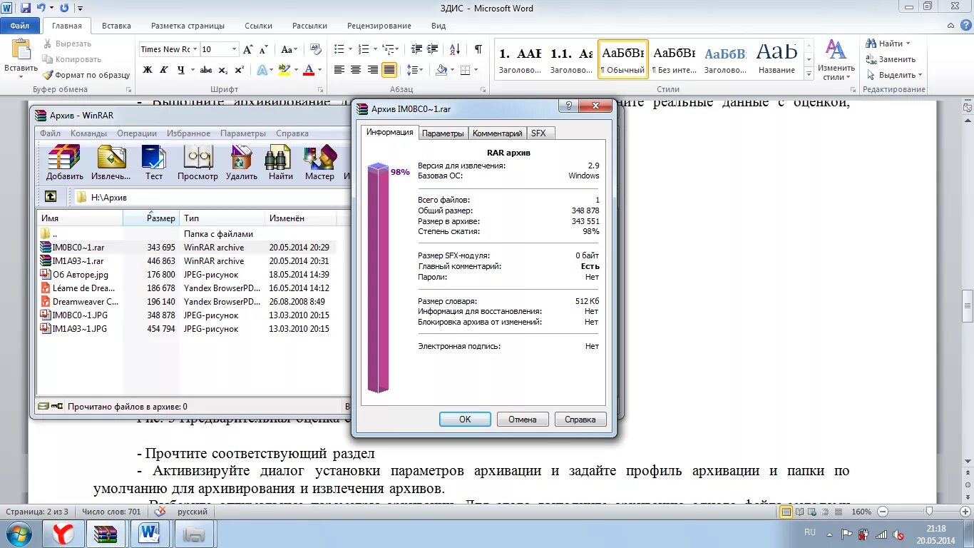Toggle show paragraph marks (¶)
This screenshot has height=548, width=974.
coord(478,49)
